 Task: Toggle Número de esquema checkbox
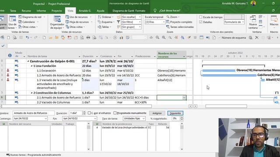[x=219, y=38]
